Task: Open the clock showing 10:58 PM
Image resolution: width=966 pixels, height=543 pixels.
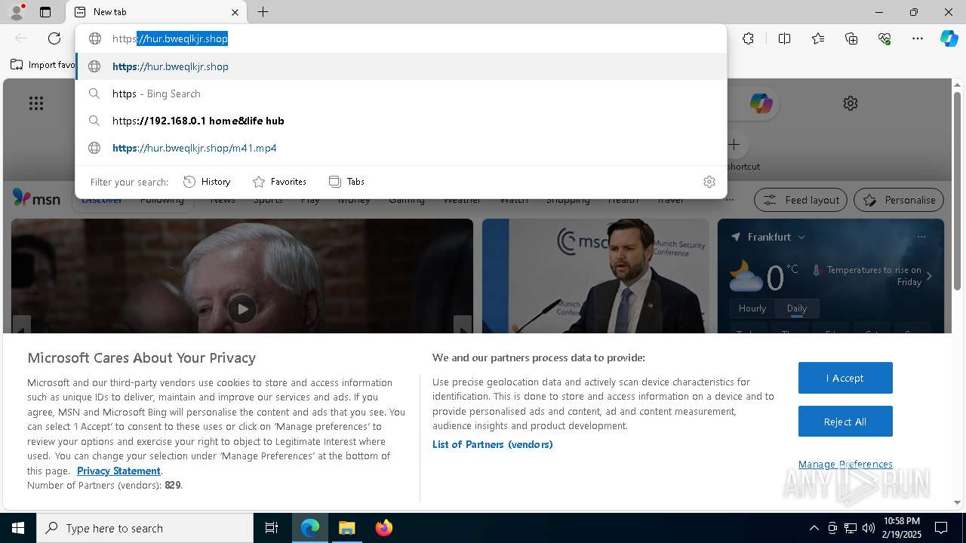Action: point(902,528)
